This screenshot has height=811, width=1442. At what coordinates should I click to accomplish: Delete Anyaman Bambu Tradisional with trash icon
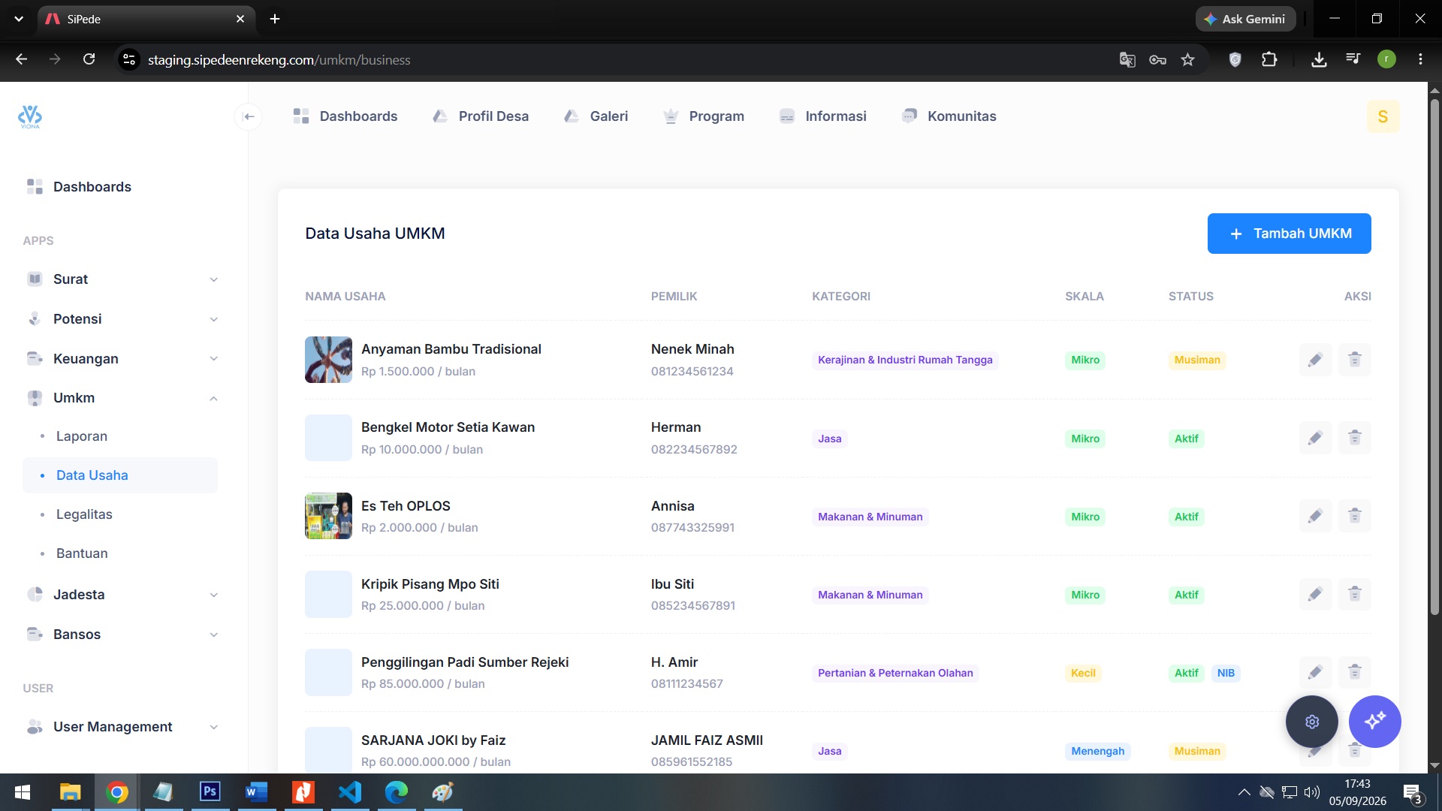coord(1354,360)
